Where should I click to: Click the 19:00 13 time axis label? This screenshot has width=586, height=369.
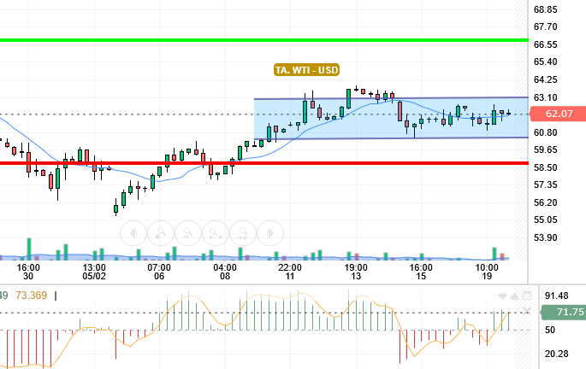[356, 272]
